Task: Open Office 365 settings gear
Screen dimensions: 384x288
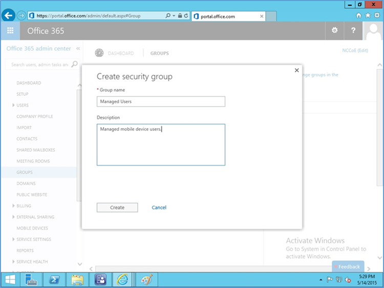Action: tap(334, 30)
